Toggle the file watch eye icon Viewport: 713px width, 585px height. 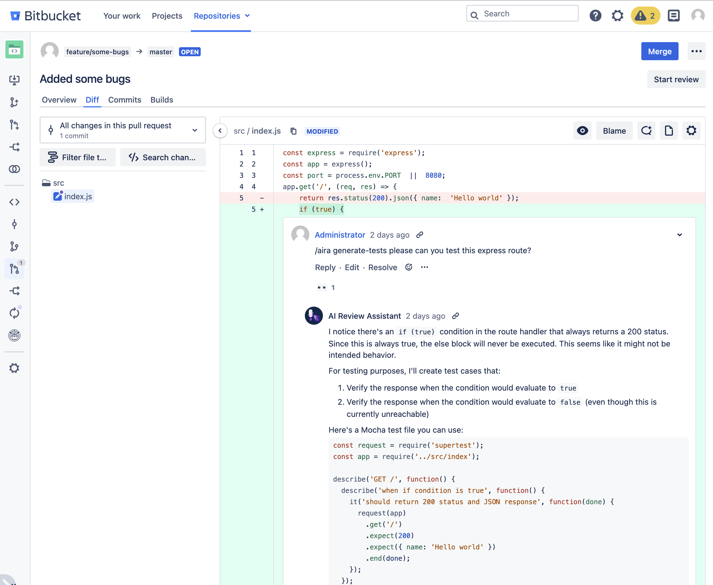[x=583, y=131]
